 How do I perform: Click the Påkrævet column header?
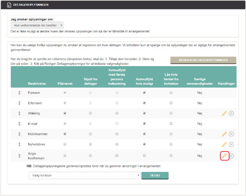(65, 84)
